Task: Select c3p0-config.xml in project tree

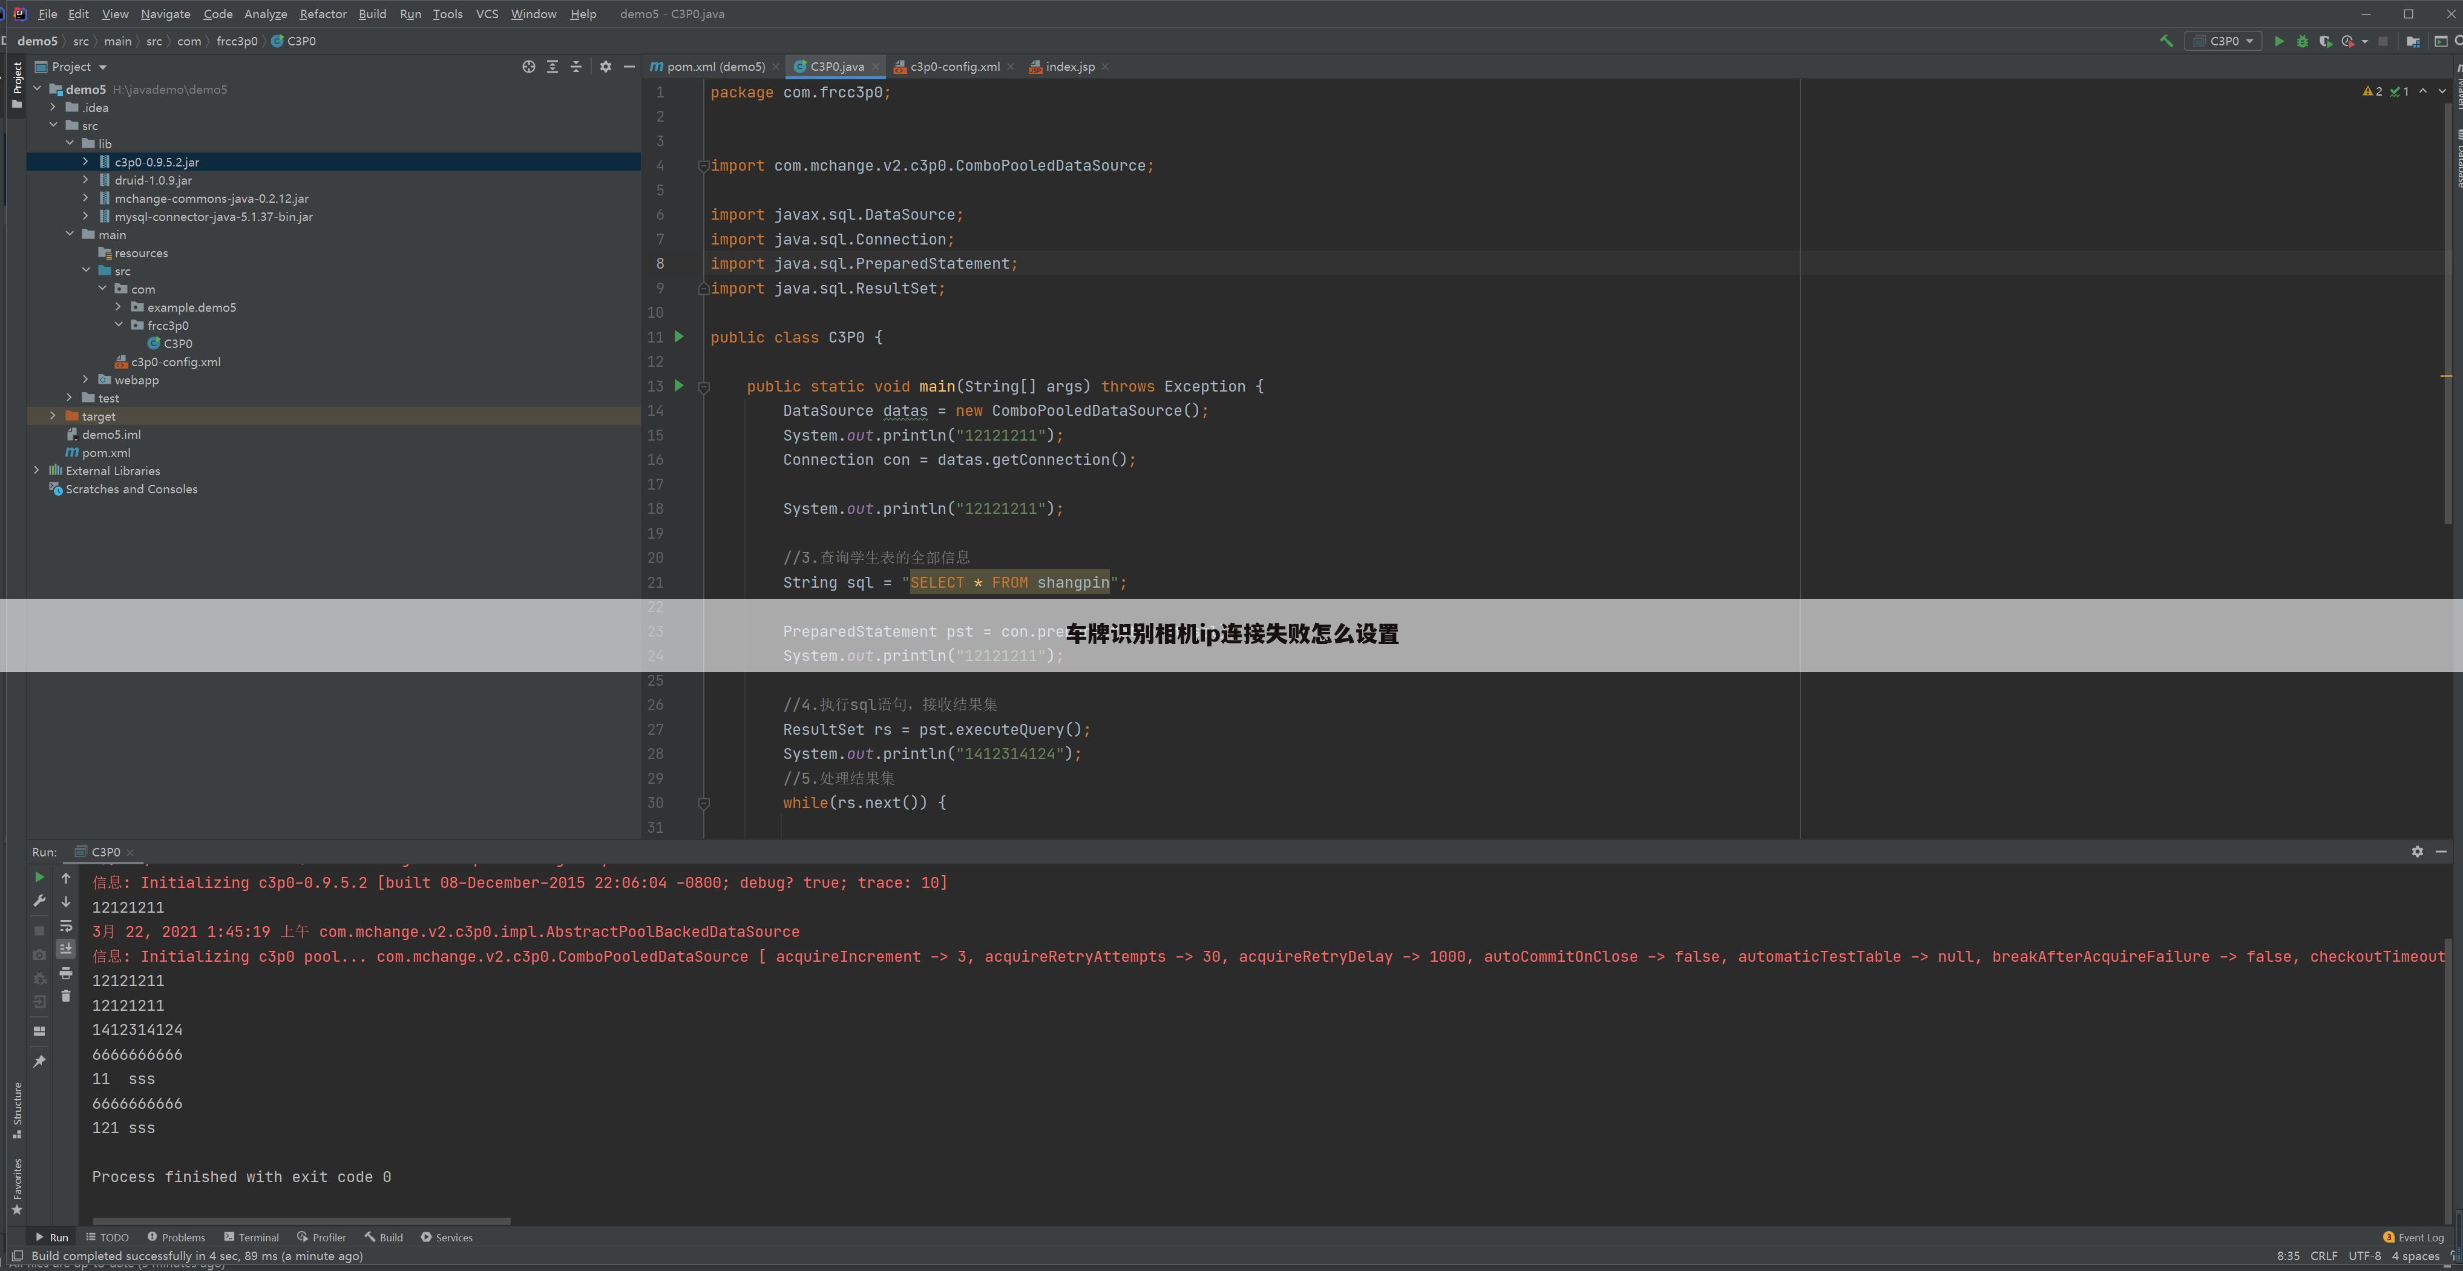Action: 177,361
